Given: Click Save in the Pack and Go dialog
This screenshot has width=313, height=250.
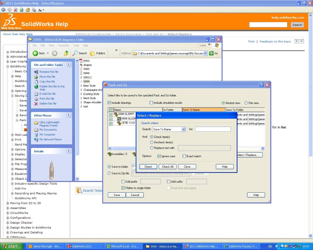Looking at the screenshot, I should (117, 195).
